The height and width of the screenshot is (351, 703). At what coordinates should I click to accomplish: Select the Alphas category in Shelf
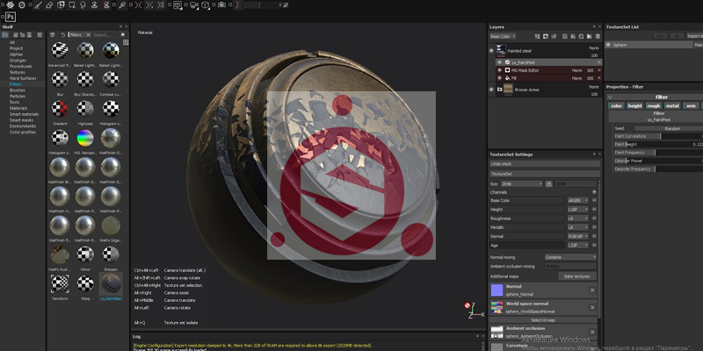pos(16,54)
